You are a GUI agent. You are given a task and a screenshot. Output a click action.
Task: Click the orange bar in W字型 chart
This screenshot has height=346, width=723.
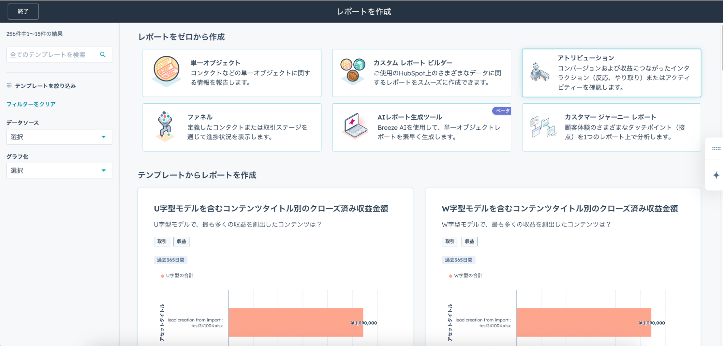coord(584,322)
